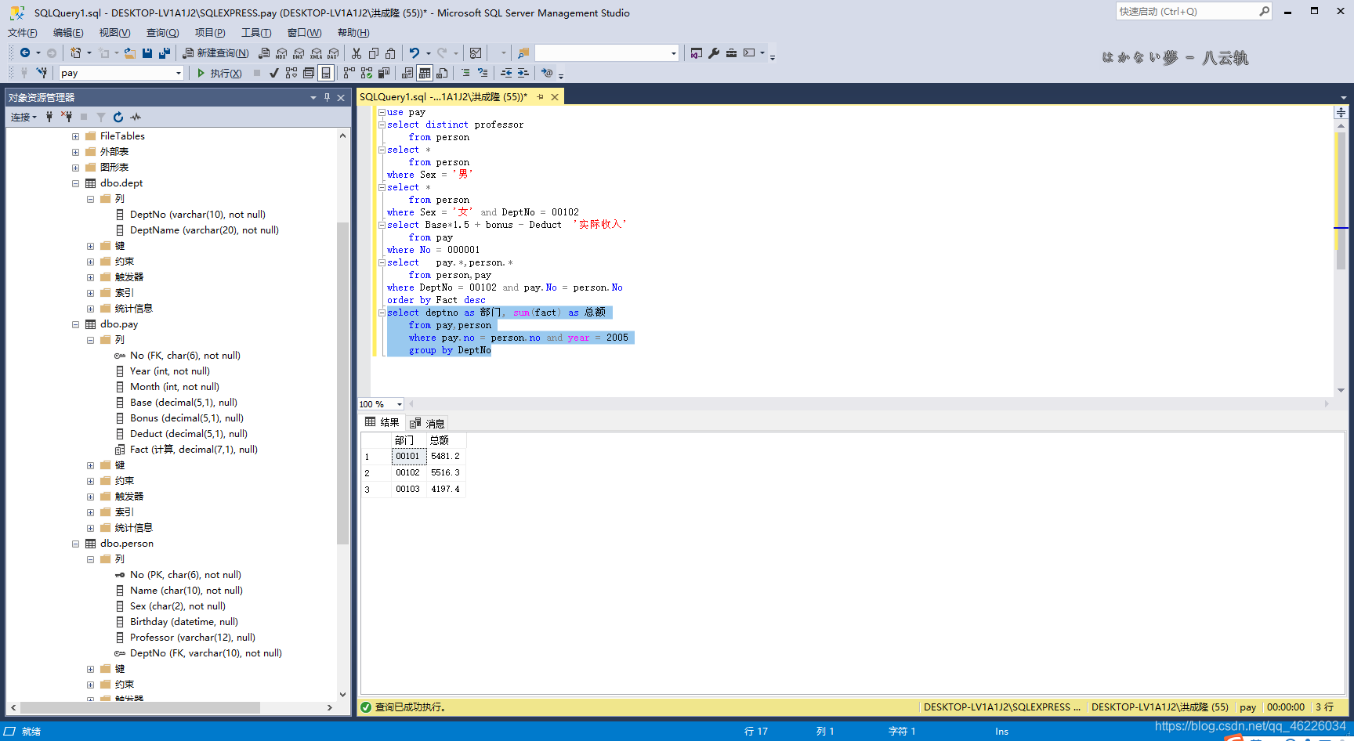Save the current query with the floppy disk icon
This screenshot has width=1354, height=741.
coord(147,52)
